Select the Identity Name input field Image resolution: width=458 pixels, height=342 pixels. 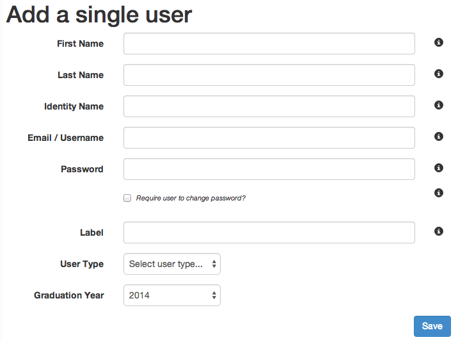click(269, 106)
